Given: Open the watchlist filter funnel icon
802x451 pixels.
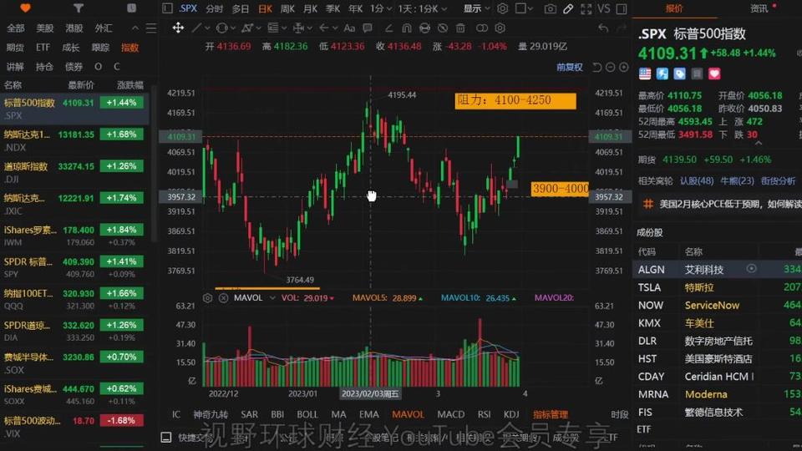Looking at the screenshot, I should (x=79, y=8).
